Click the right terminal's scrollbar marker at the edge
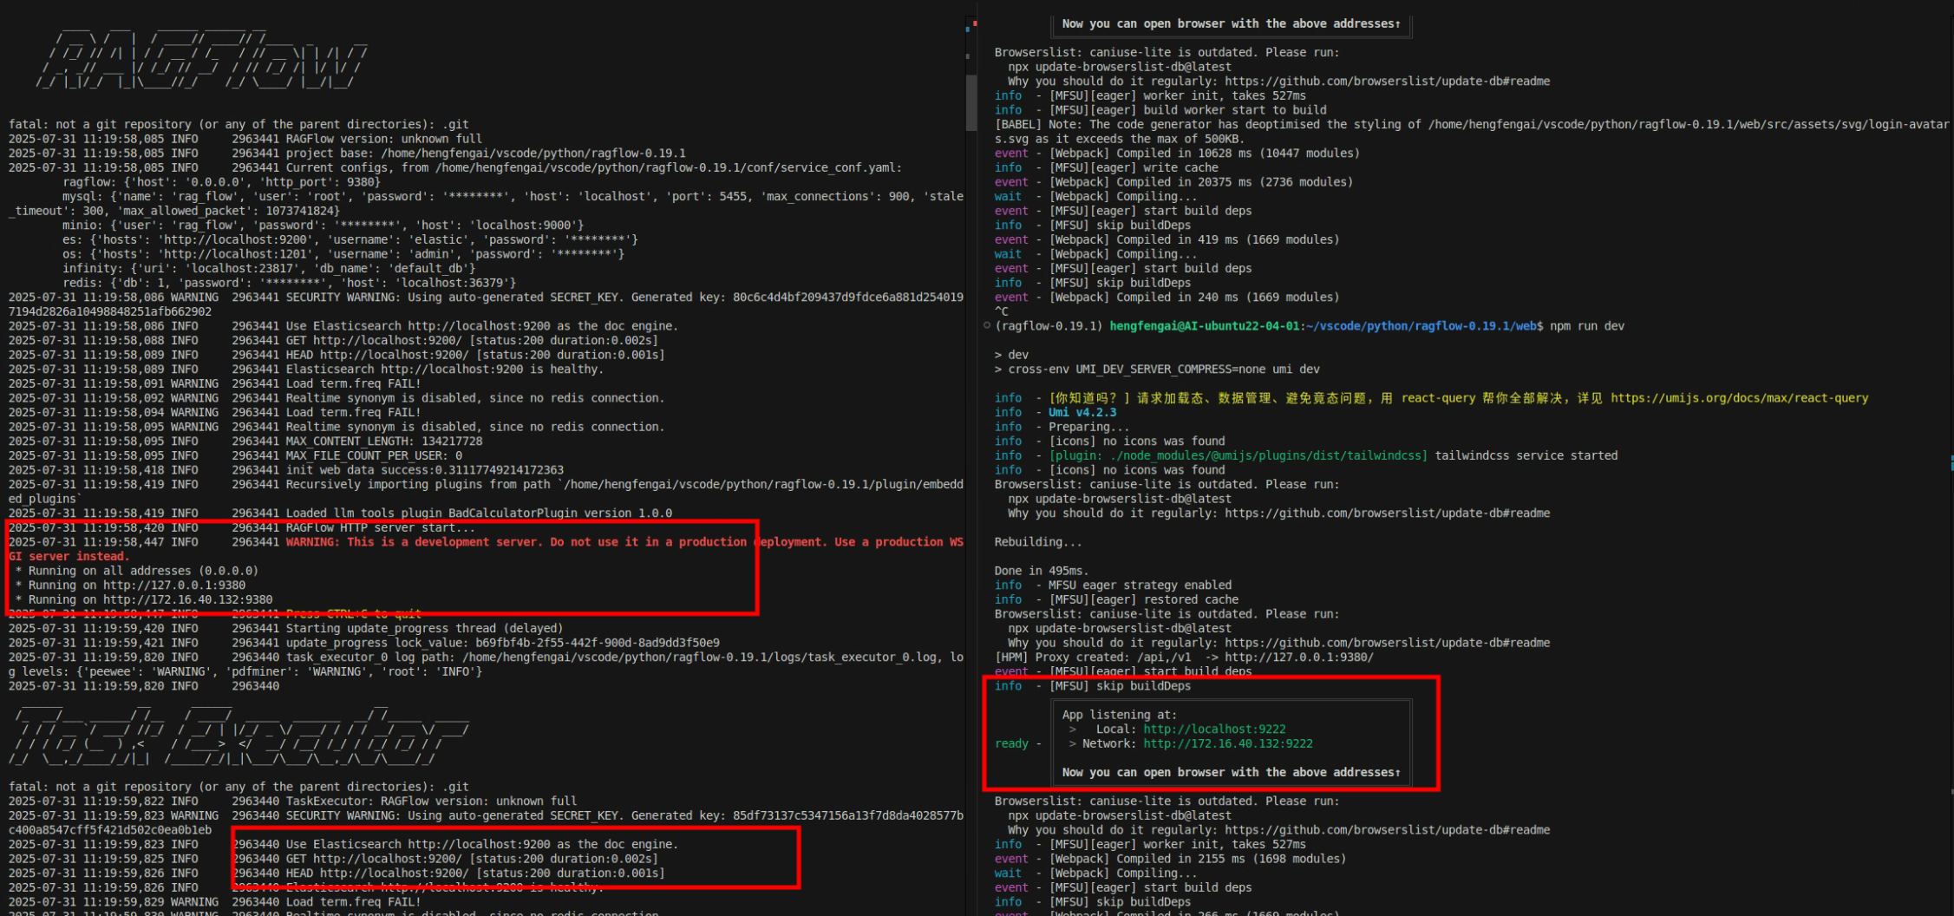 pyautogui.click(x=1951, y=462)
